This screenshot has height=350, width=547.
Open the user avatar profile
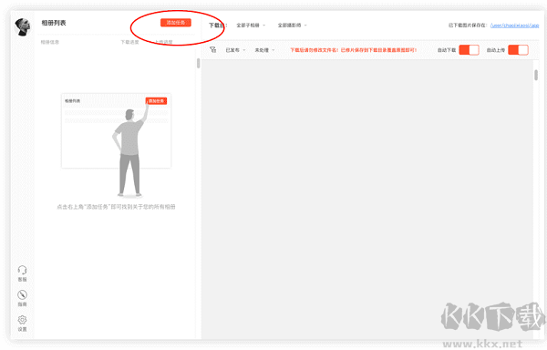point(23,26)
